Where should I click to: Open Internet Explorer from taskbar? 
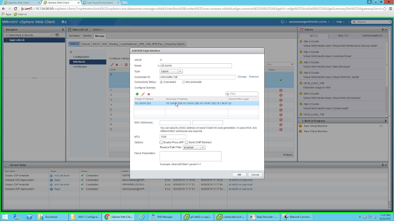click(x=142, y=217)
